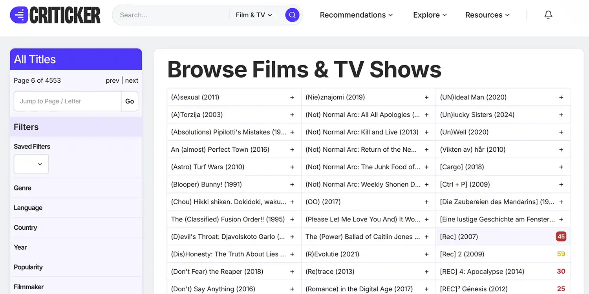Image resolution: width=589 pixels, height=294 pixels.
Task: Click the Jump to Page / Letter field
Action: pyautogui.click(x=68, y=101)
